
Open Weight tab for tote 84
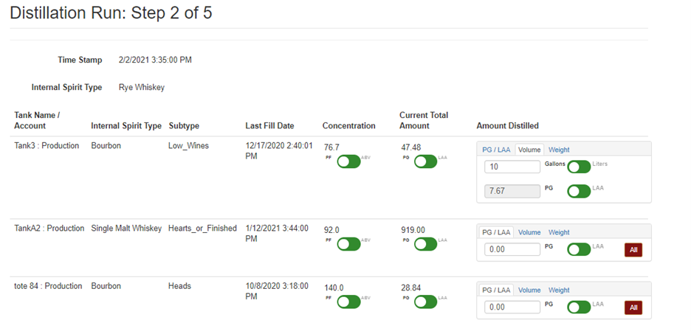click(559, 290)
